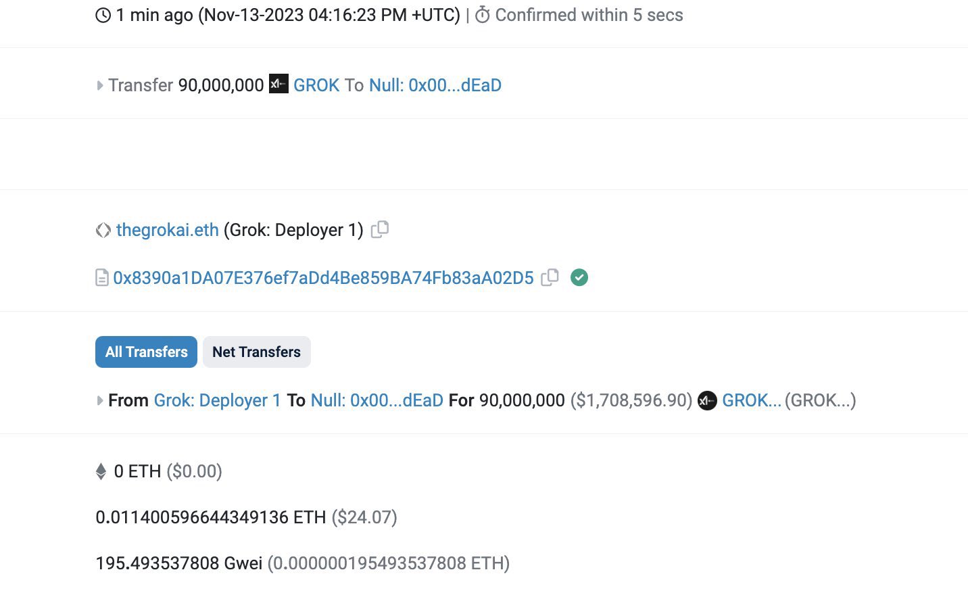Open the GROK token link in Transfer row
The height and width of the screenshot is (595, 968).
[x=316, y=85]
